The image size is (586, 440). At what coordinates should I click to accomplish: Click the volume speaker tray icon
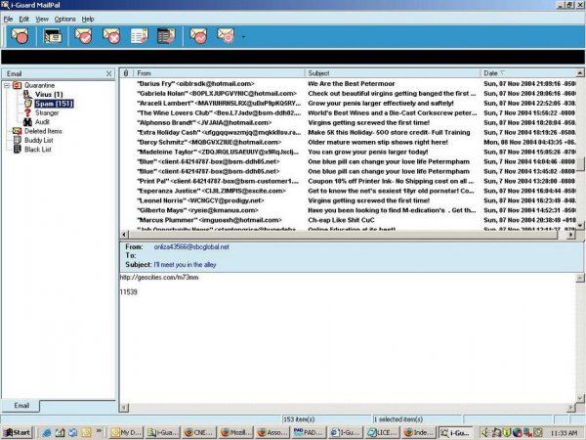click(x=485, y=433)
